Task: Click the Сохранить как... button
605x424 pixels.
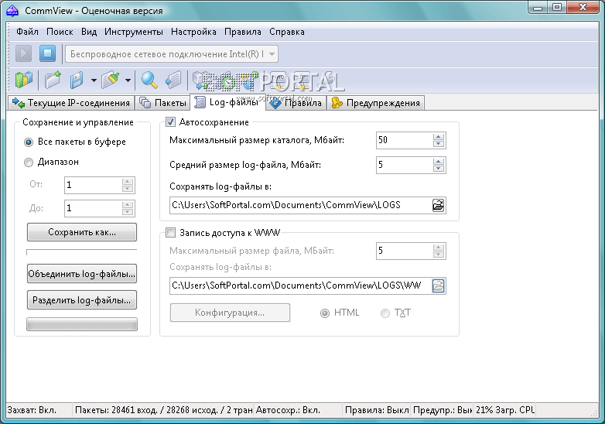Action: point(82,232)
